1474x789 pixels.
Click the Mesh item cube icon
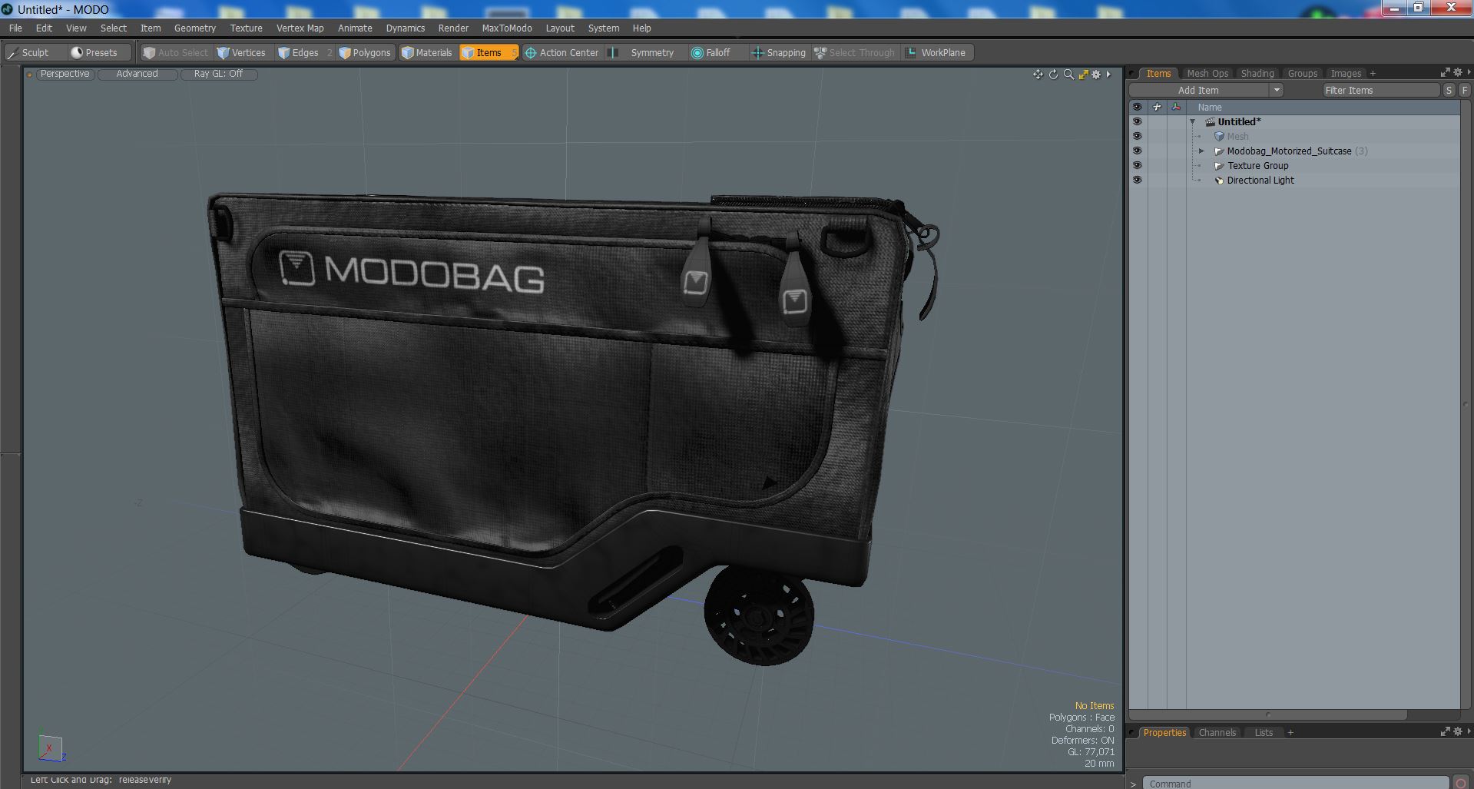pyautogui.click(x=1219, y=137)
